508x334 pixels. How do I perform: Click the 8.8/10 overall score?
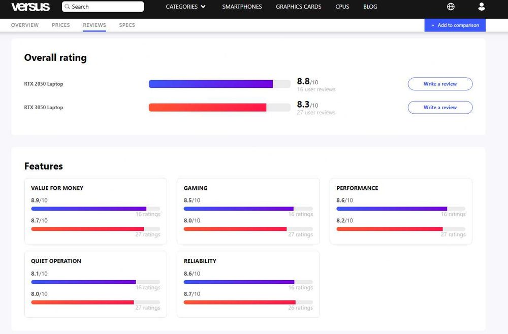coord(307,81)
